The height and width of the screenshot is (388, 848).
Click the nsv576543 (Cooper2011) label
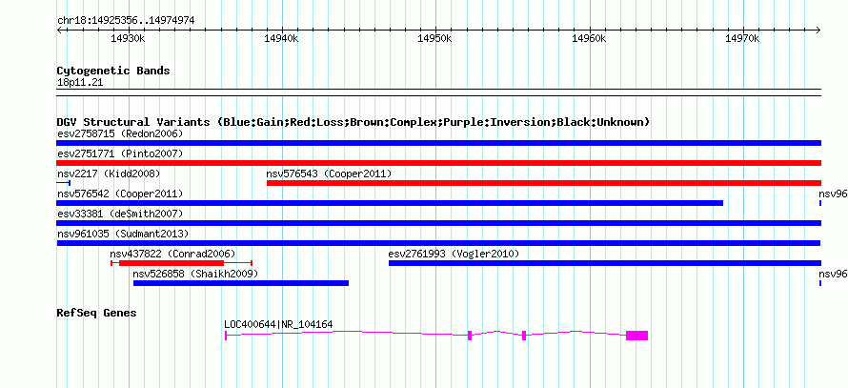[x=329, y=174]
